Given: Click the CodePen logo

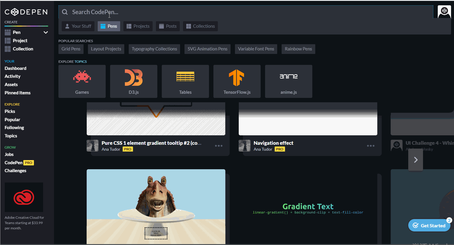Looking at the screenshot, I should tap(26, 12).
